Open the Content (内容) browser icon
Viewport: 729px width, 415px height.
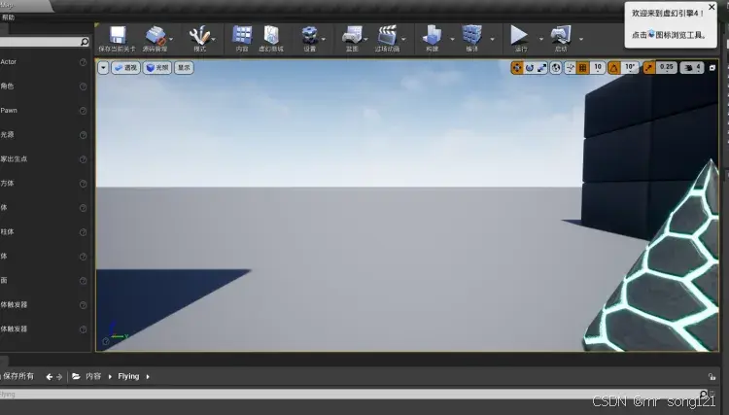[x=242, y=35]
